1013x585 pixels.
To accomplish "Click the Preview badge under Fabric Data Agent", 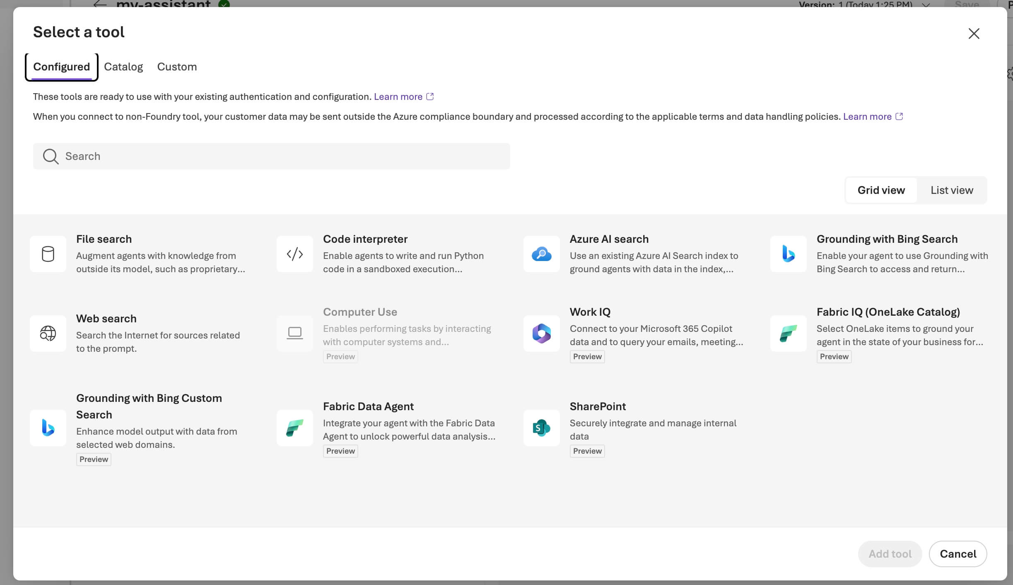I will (340, 451).
